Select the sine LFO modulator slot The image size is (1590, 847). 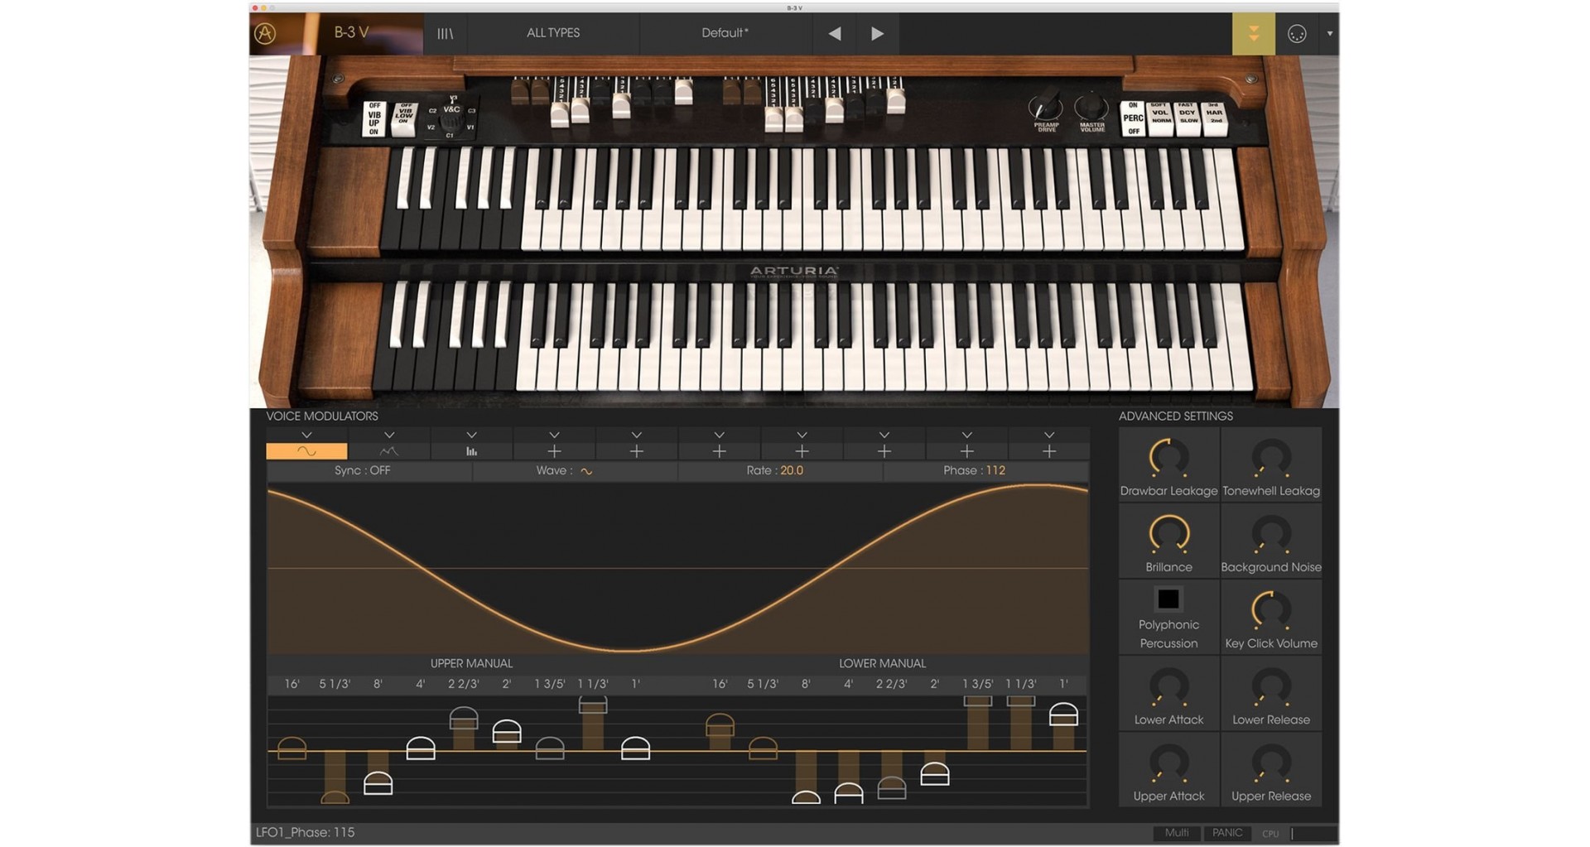tap(306, 451)
